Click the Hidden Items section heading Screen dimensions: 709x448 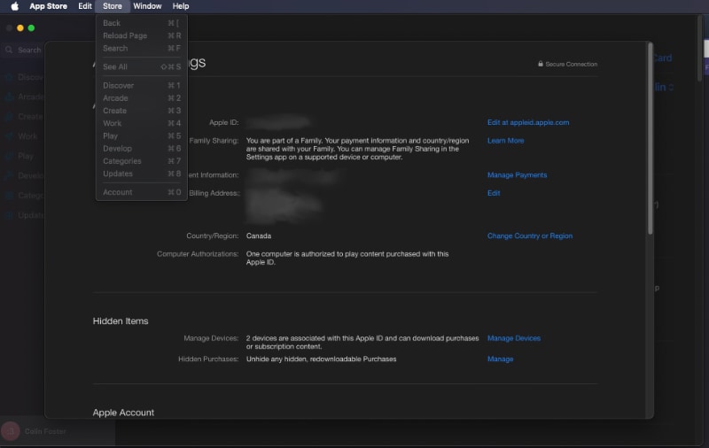coord(121,321)
